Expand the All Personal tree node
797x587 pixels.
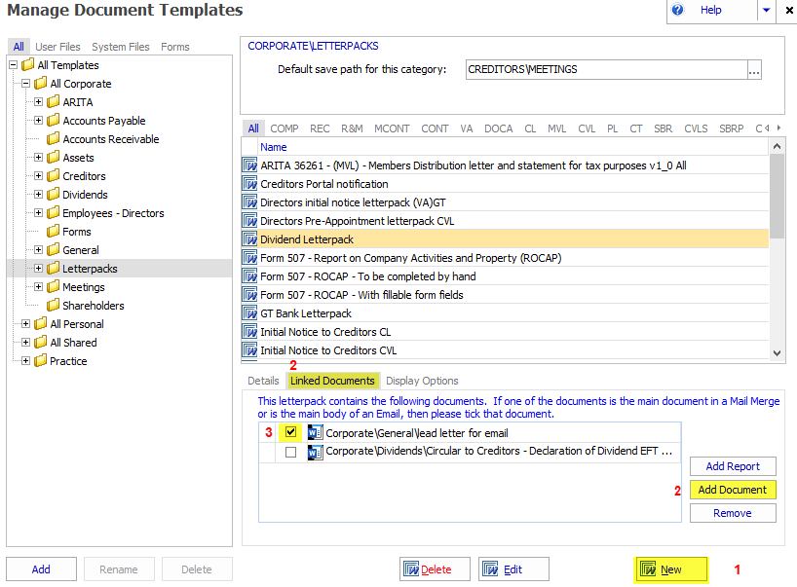26,324
